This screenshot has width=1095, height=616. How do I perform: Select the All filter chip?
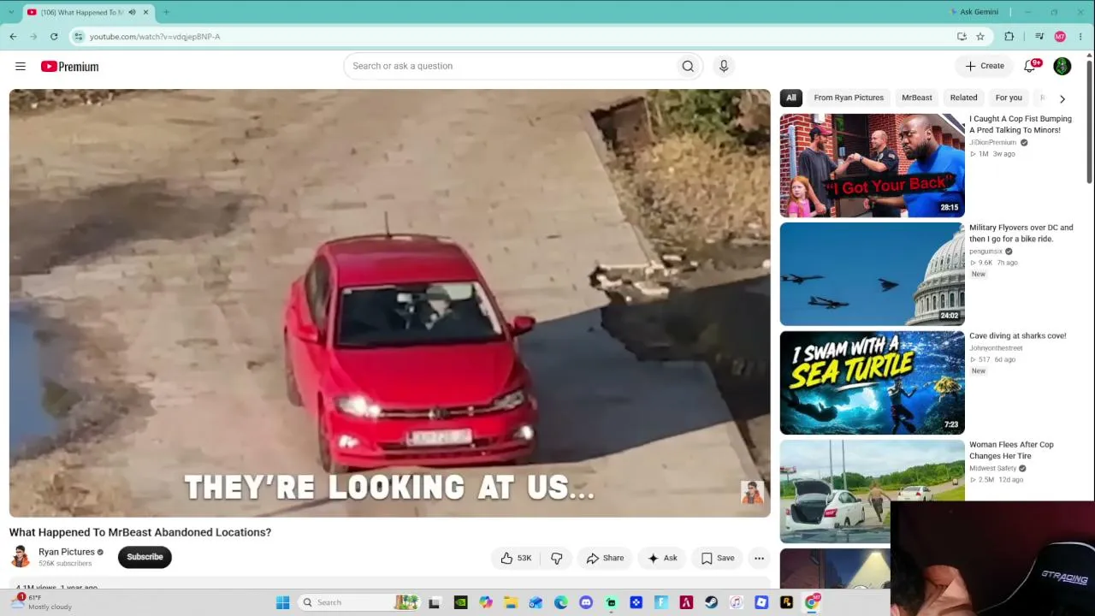click(x=791, y=98)
